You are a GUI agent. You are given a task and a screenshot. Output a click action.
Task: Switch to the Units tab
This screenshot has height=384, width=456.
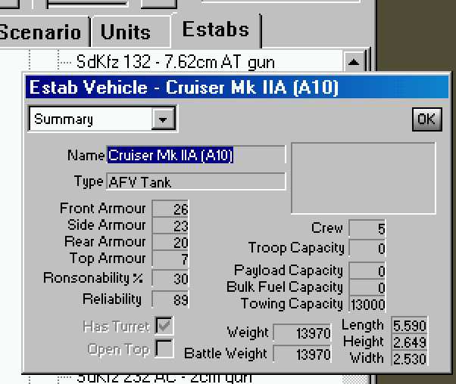click(x=130, y=31)
